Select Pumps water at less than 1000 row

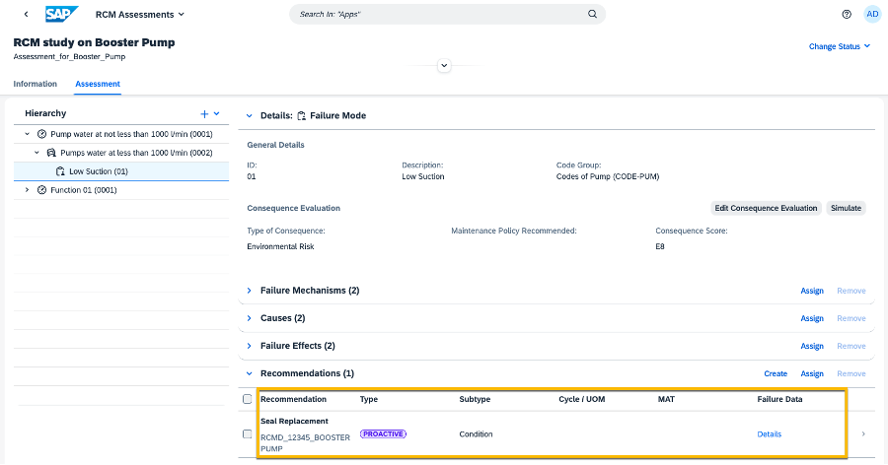[121, 153]
